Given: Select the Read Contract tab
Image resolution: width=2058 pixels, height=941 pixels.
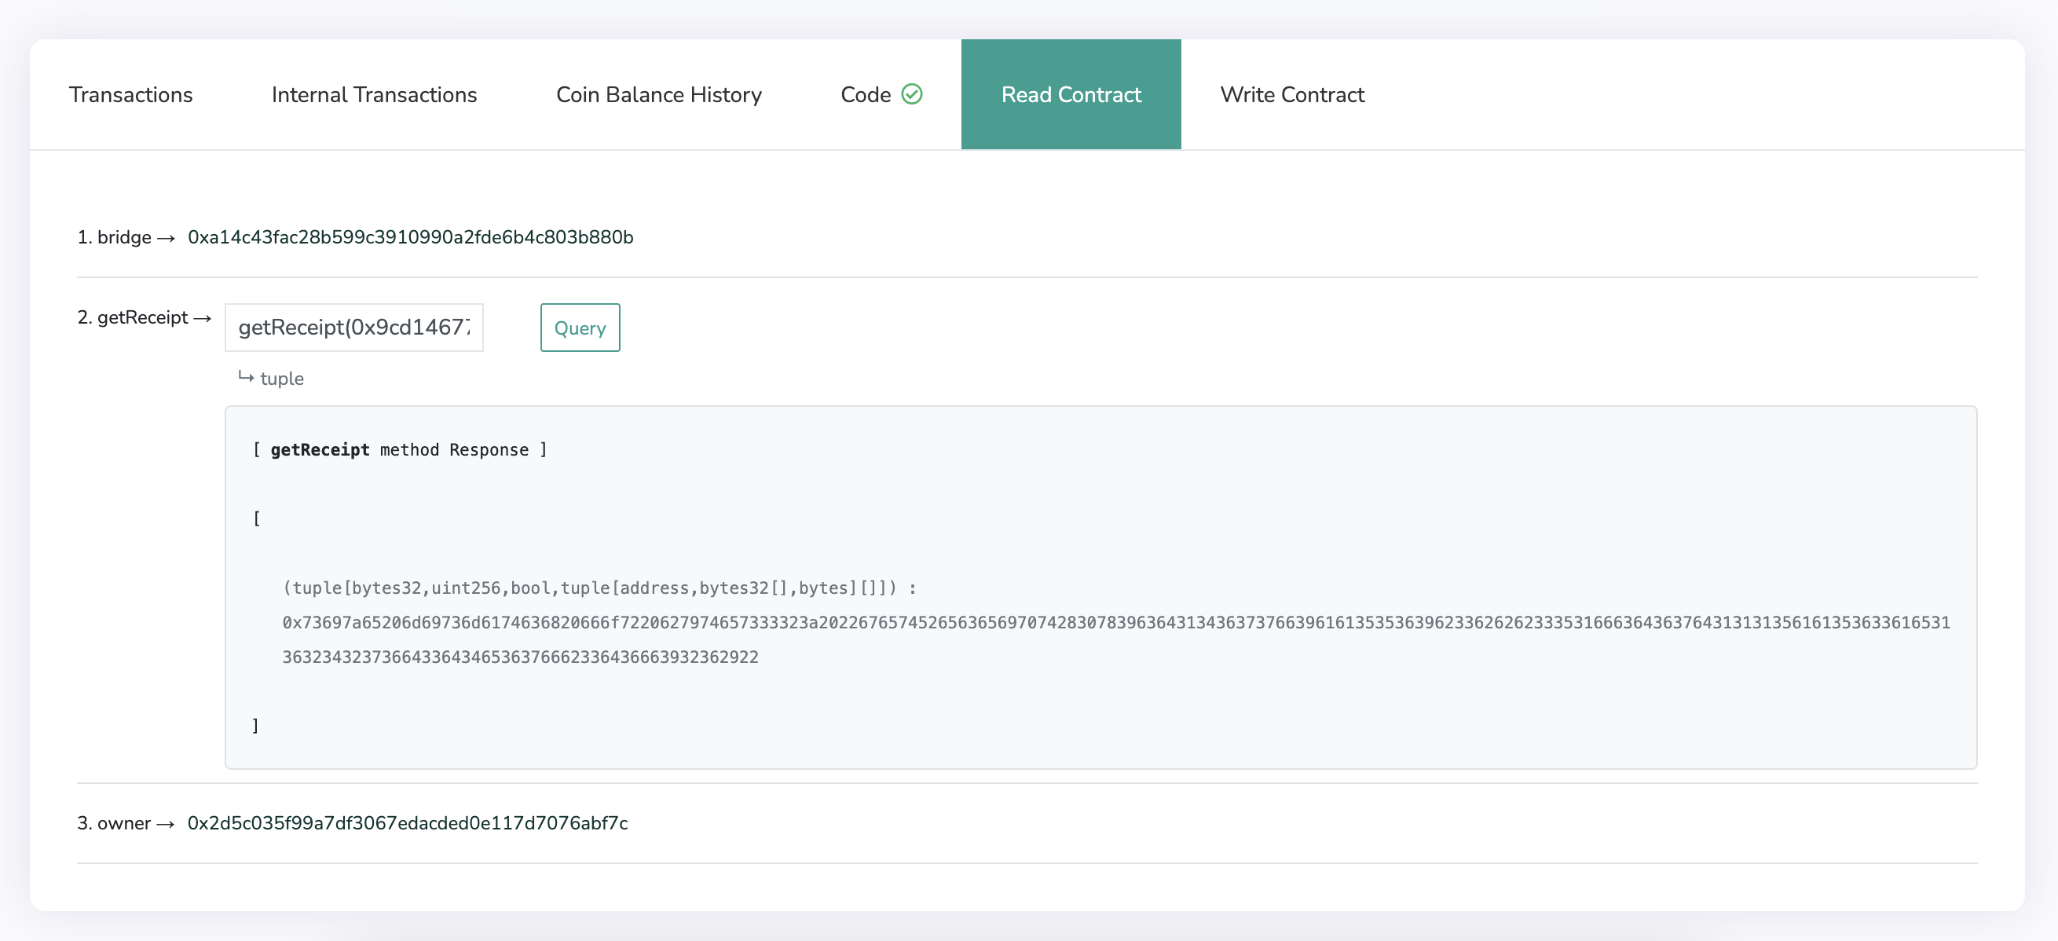Looking at the screenshot, I should point(1071,94).
